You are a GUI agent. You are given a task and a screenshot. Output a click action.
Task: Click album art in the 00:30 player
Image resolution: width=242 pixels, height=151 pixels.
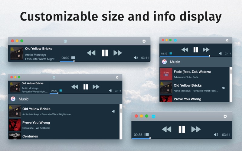17,53
